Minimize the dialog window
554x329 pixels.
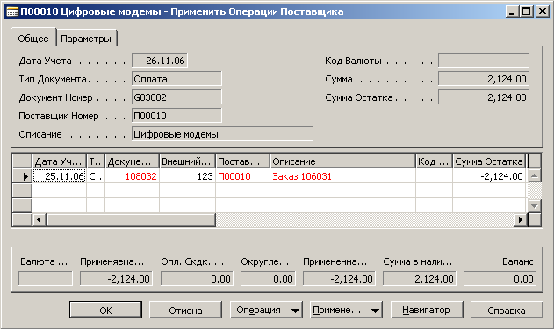coord(512,11)
